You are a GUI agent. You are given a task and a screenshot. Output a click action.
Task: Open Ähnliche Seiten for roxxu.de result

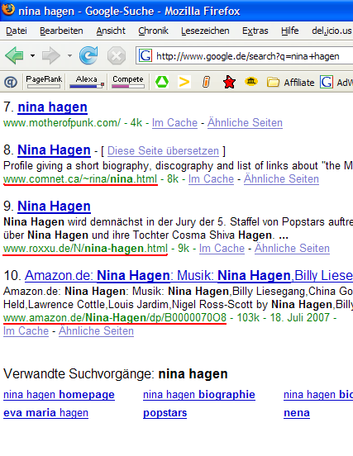292,249
